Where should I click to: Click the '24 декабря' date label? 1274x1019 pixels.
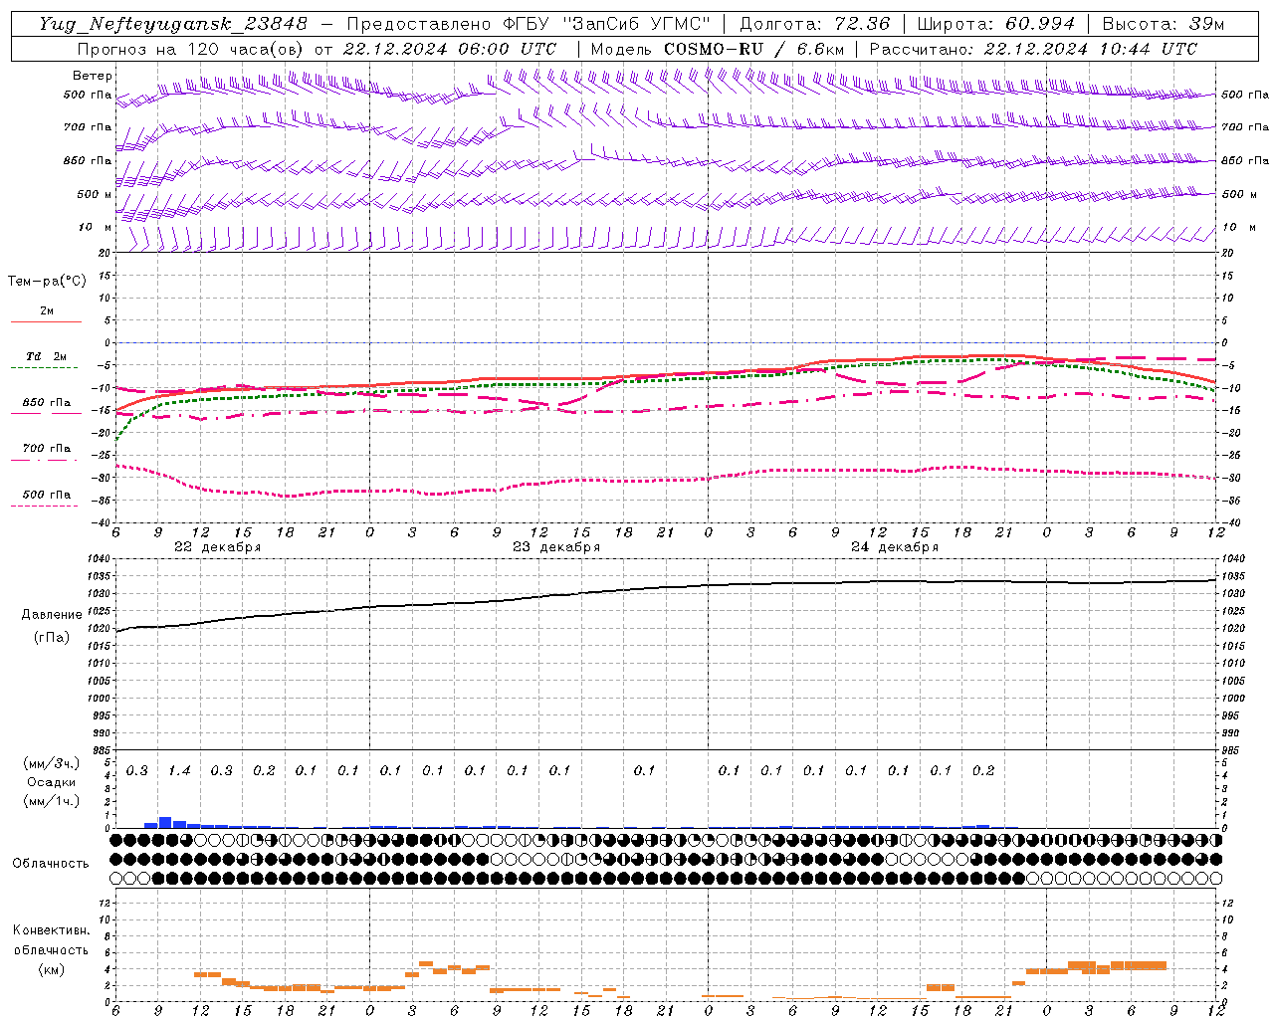[895, 547]
